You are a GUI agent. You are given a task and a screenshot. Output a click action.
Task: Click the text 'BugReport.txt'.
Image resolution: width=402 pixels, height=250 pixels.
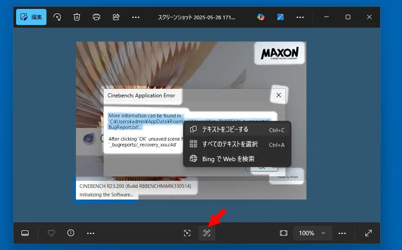click(124, 127)
